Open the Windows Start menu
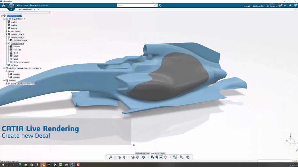298x167 pixels. (x=3, y=165)
